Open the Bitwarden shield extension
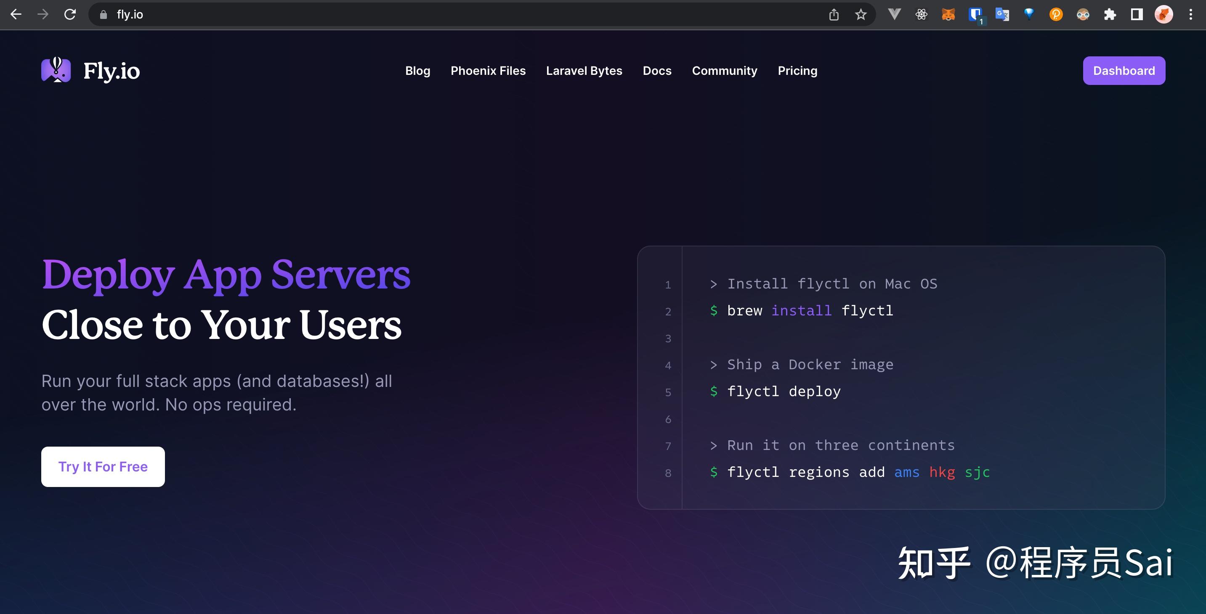The height and width of the screenshot is (614, 1206). 975,14
